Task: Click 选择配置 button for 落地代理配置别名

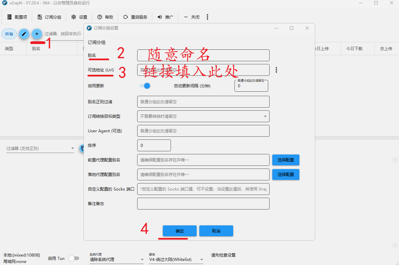Action: pos(286,175)
